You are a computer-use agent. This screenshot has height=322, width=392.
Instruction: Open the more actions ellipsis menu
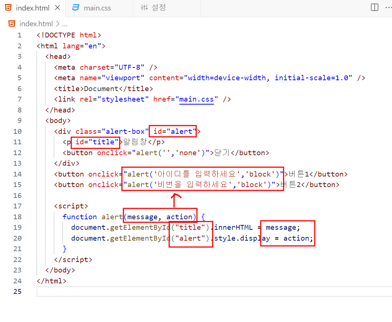[x=389, y=7]
